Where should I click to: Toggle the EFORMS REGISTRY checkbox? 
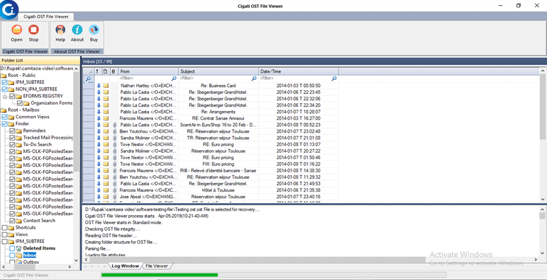point(12,96)
